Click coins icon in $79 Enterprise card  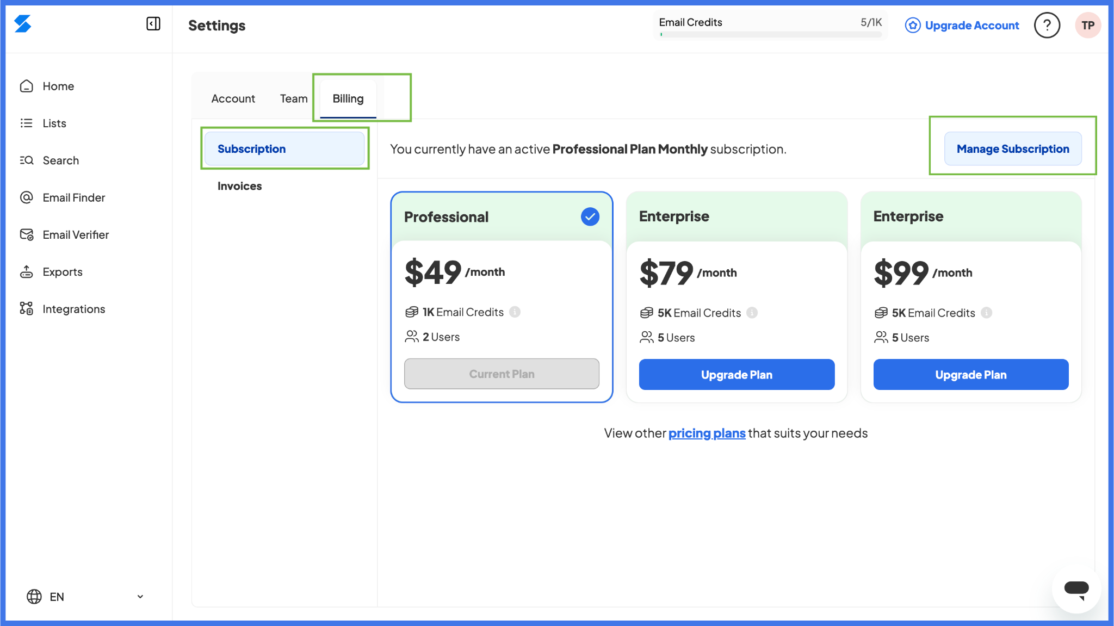pos(647,312)
